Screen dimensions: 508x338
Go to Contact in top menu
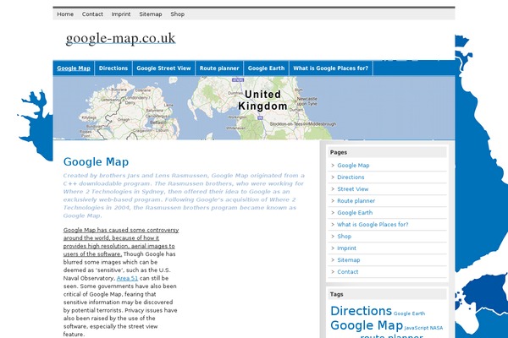tap(92, 14)
